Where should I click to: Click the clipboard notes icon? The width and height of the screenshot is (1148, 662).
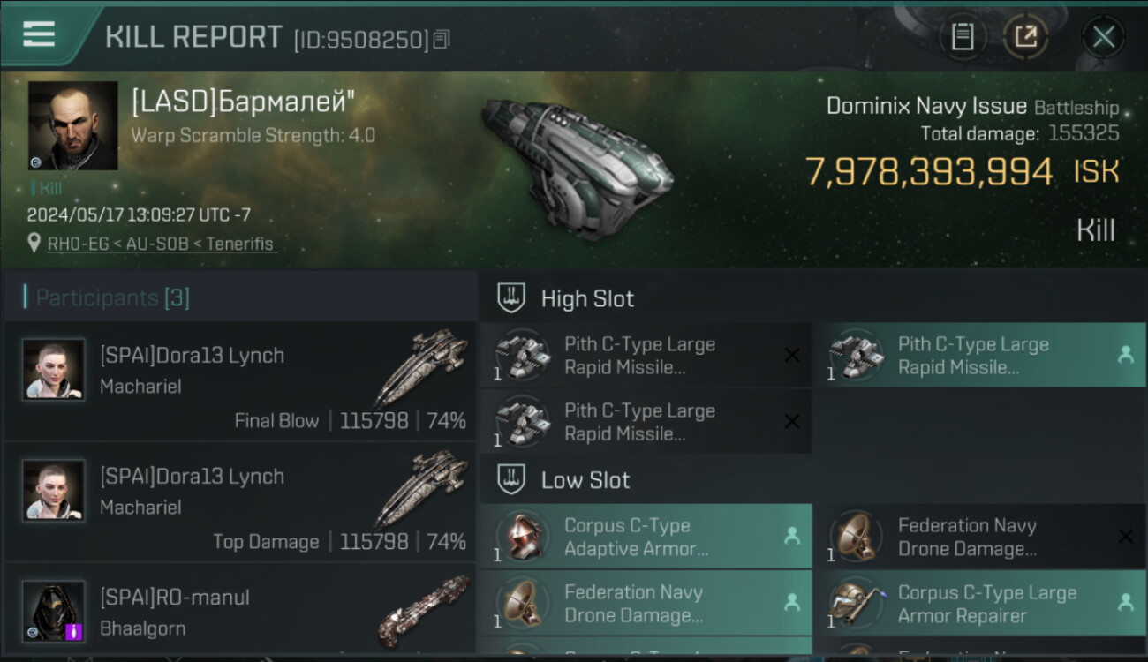tap(963, 36)
